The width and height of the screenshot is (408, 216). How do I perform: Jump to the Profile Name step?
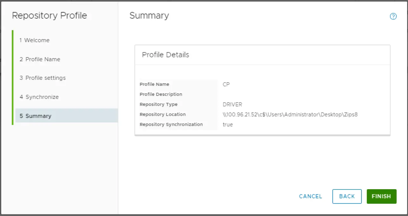40,59
